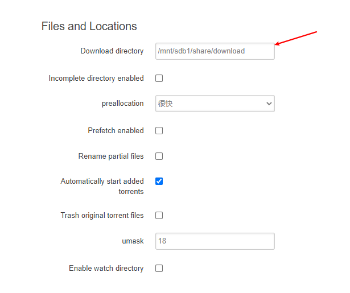Toggle the Enable watch directory checkbox
This screenshot has height=293, width=350.
[159, 268]
